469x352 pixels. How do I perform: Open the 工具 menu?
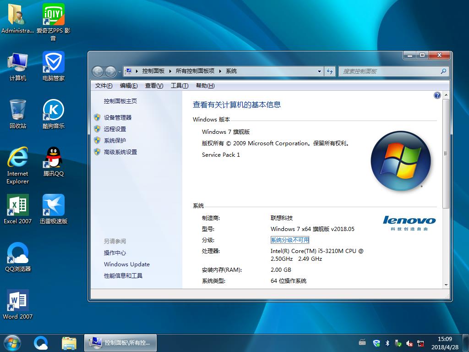pyautogui.click(x=179, y=85)
